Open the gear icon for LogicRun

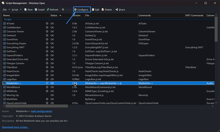click(x=47, y=79)
